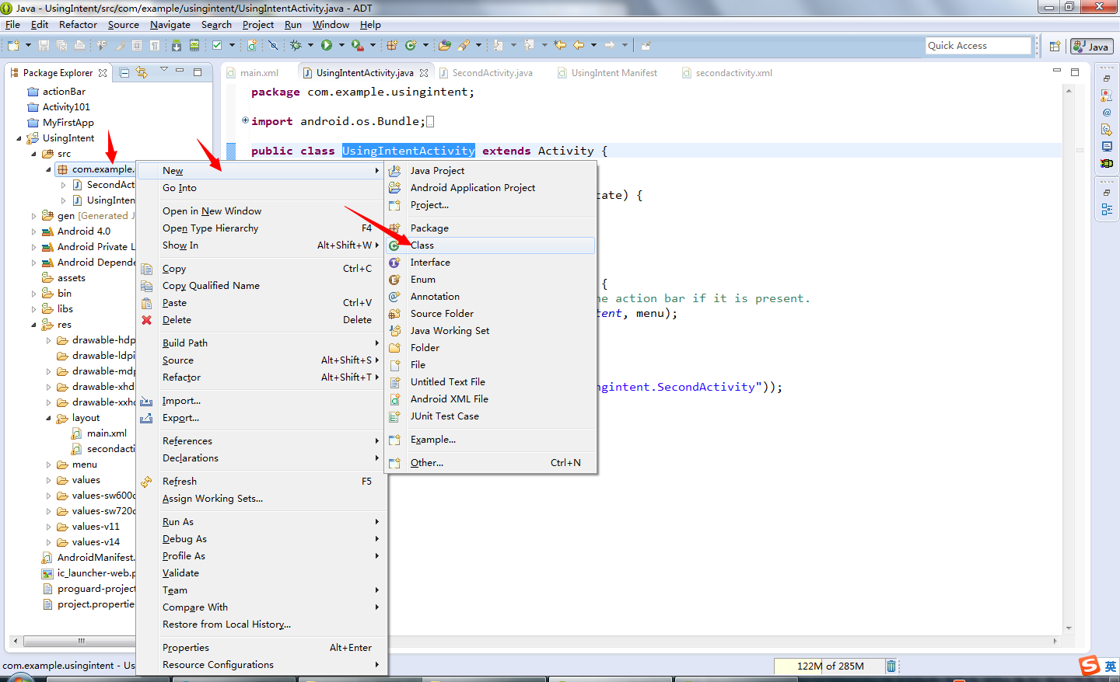Open the Android SDK Manager icon
Image resolution: width=1120 pixels, height=682 pixels.
177,45
